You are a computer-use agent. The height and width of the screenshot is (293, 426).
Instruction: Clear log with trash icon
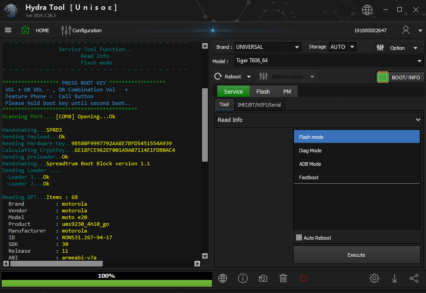[283, 278]
